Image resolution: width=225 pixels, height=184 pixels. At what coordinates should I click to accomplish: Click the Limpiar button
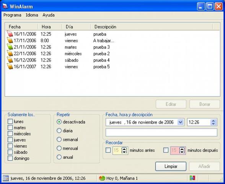[x=171, y=166]
